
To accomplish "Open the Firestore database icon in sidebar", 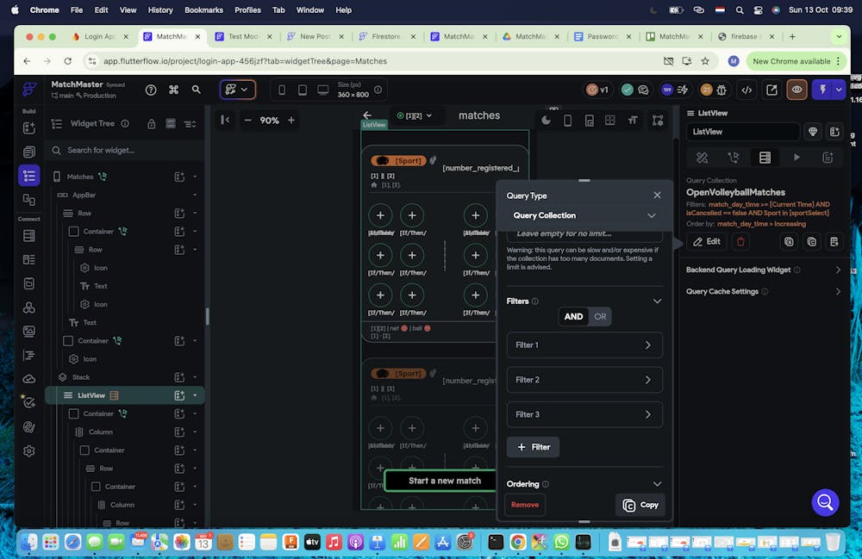I will coord(29,235).
